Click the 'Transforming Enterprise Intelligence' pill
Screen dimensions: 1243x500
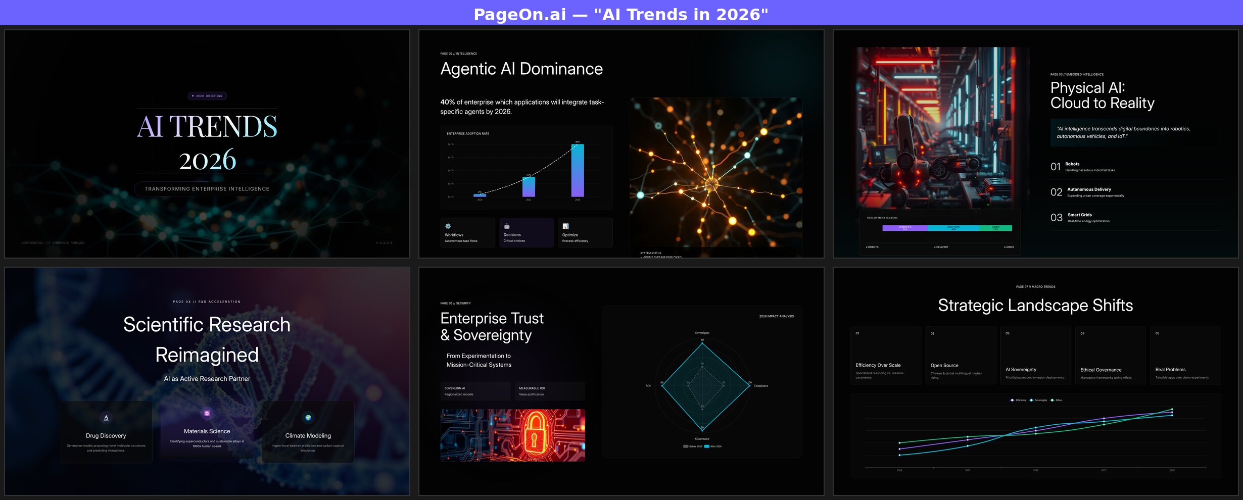click(x=207, y=189)
